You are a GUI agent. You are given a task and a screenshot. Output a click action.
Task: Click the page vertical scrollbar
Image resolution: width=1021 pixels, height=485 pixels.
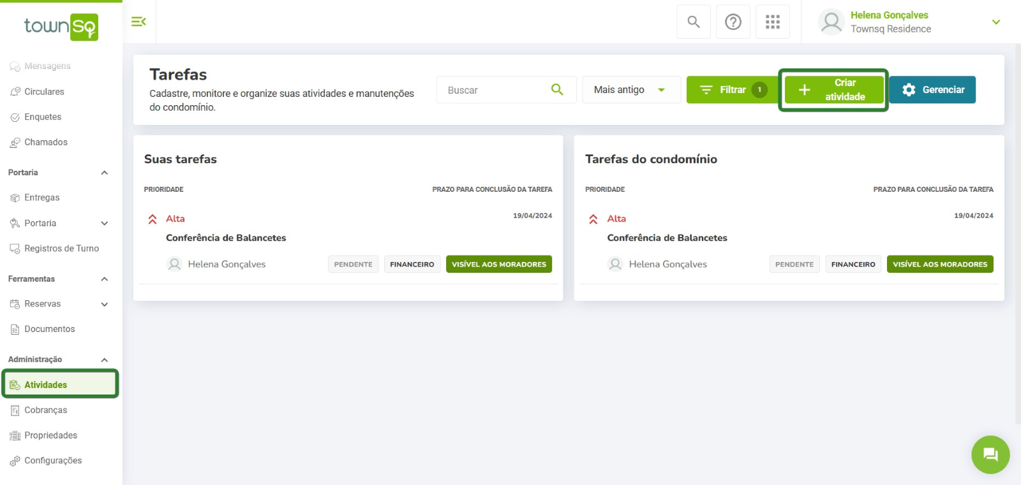pos(1017,233)
